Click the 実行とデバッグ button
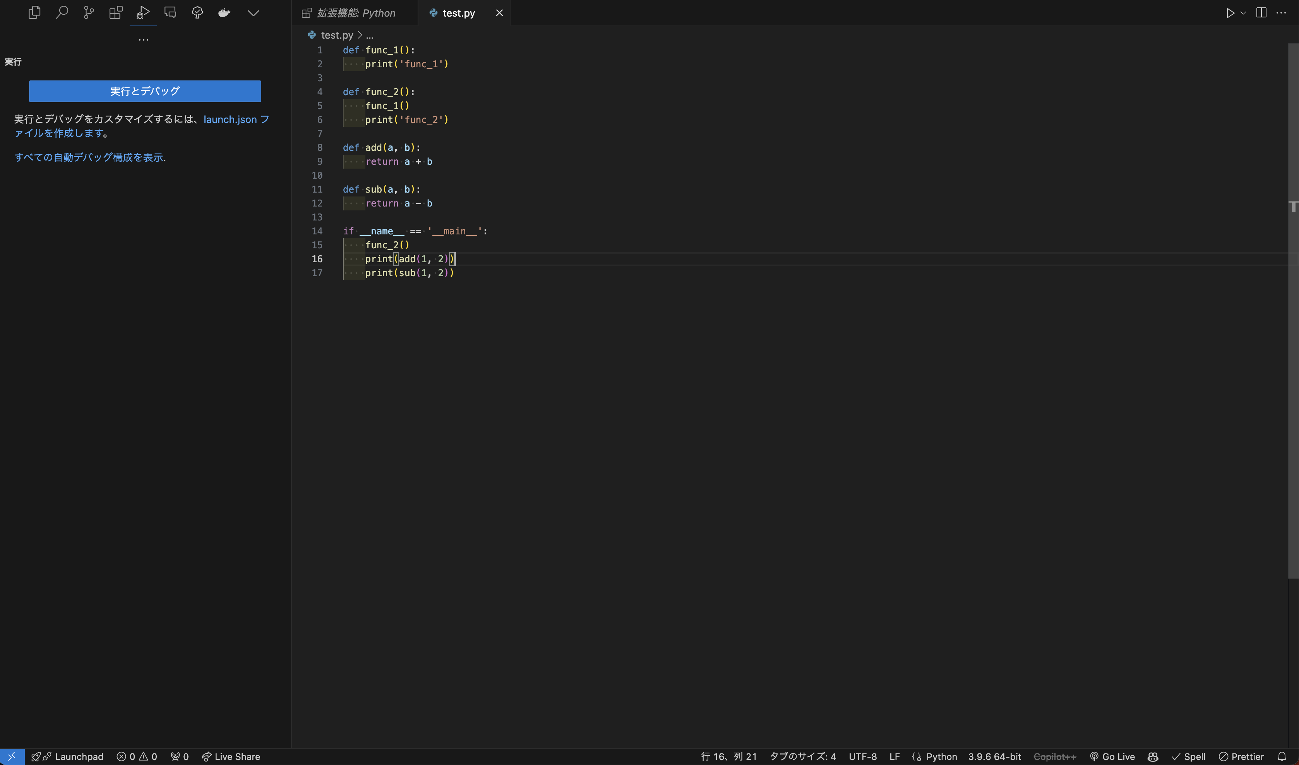1299x765 pixels. [x=144, y=91]
